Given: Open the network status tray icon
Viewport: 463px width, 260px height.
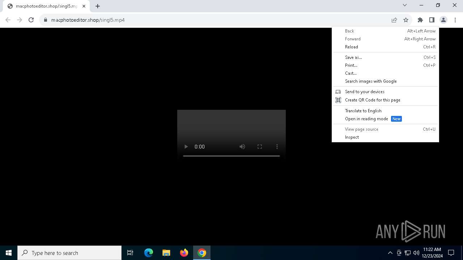Looking at the screenshot, I should pos(408,253).
